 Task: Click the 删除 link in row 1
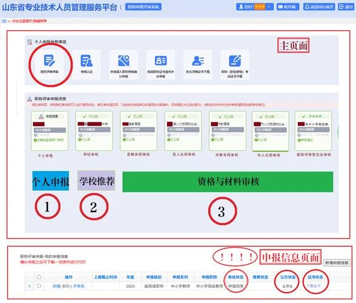66,286
